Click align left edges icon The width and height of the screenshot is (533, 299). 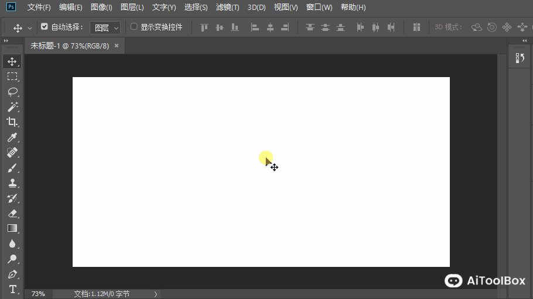(255, 27)
